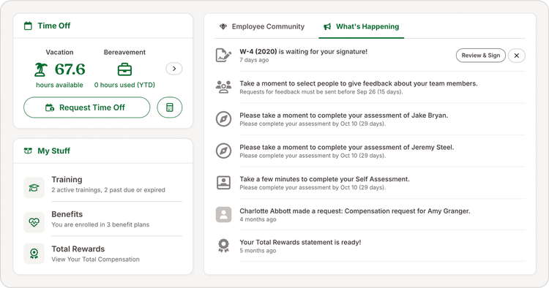Open the Vacation hours available balance
The width and height of the screenshot is (549, 288).
59,69
